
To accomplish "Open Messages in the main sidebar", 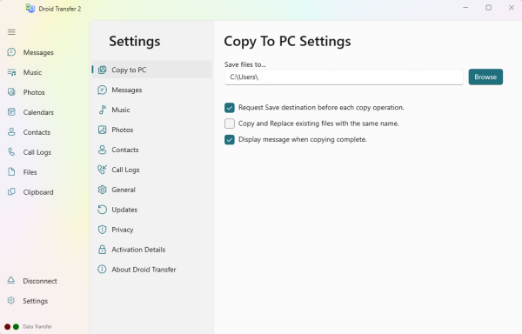I will click(38, 52).
